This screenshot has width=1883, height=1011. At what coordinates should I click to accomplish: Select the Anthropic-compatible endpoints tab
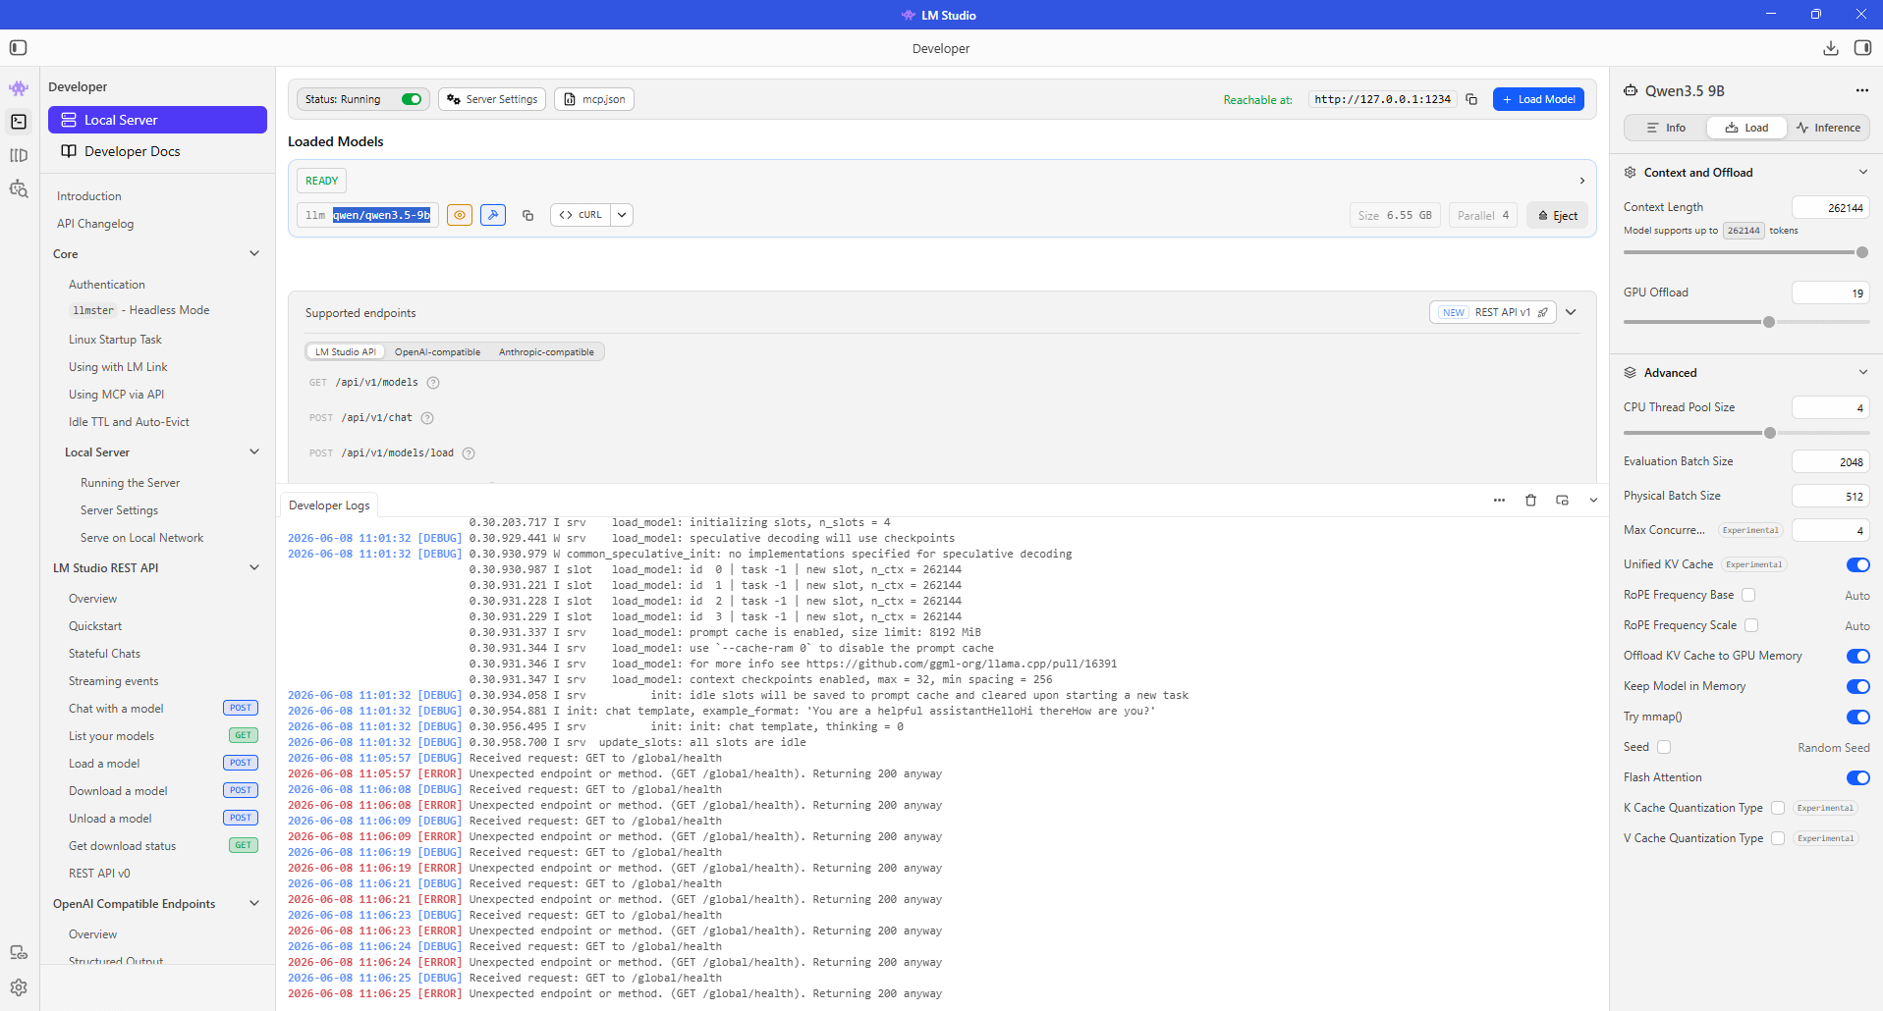point(546,351)
